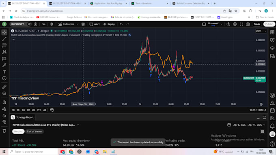Change the Apr 6 – Apr 14 date range
Image resolution: width=276 pixels, height=155 pixels.
click(246, 125)
